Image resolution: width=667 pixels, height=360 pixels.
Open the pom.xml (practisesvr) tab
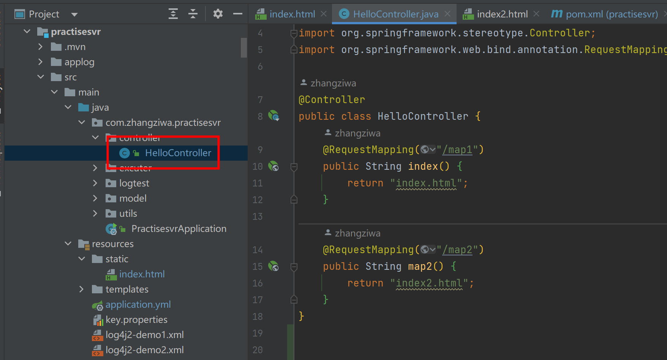tap(612, 14)
